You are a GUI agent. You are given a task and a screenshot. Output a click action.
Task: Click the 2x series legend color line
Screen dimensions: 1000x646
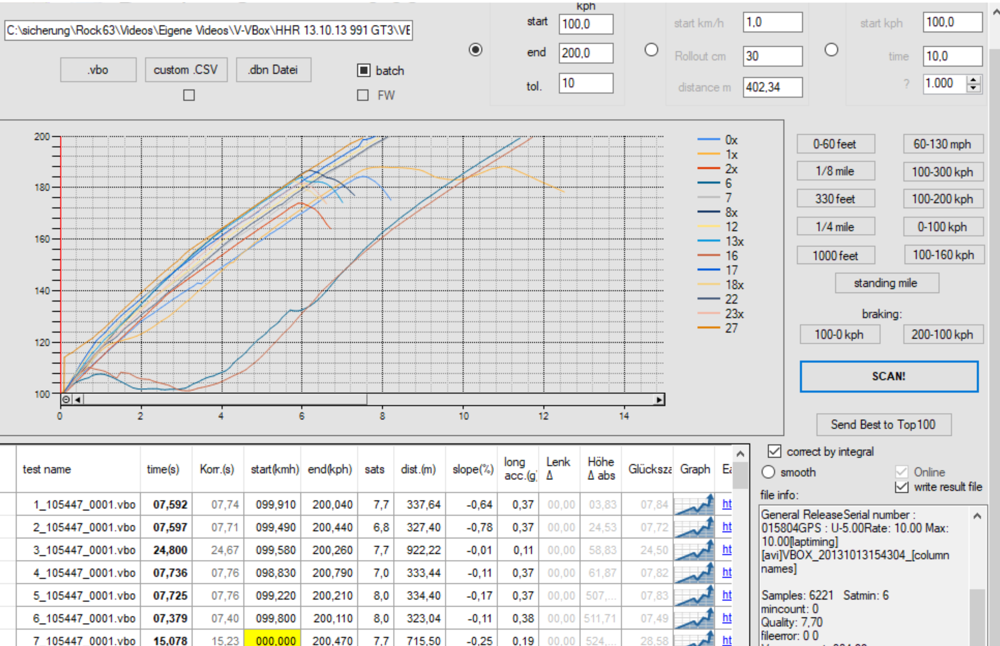[x=709, y=168]
